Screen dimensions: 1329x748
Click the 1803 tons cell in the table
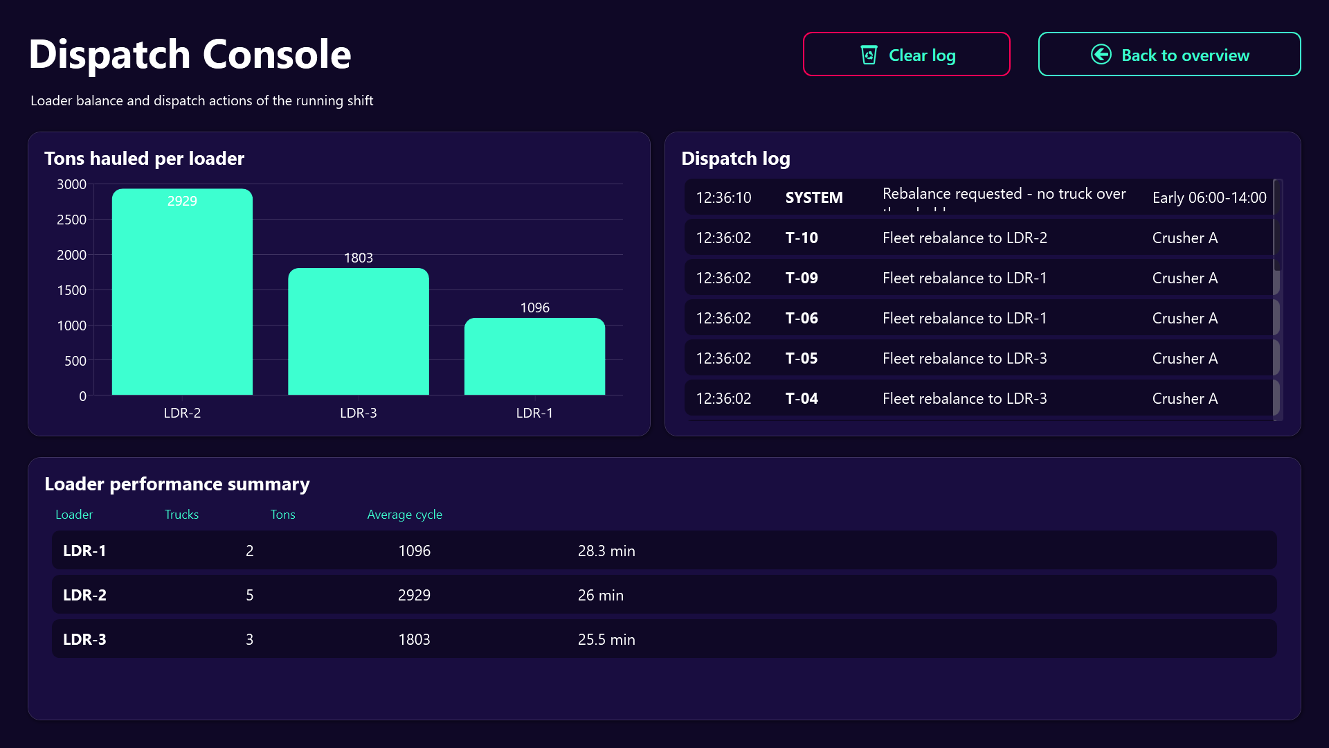coord(414,639)
